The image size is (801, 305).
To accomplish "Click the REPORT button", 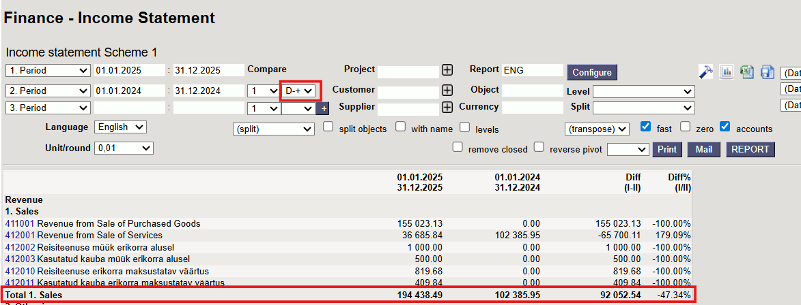I will click(750, 150).
